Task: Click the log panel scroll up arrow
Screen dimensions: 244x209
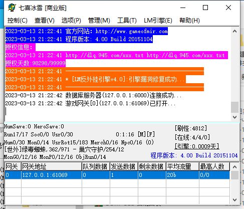Action: (x=234, y=31)
